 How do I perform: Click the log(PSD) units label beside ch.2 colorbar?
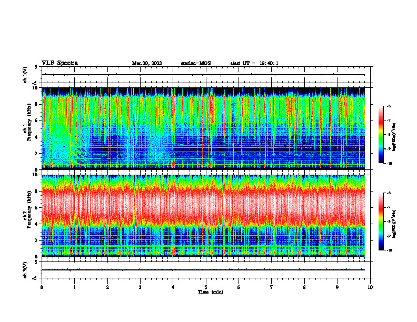[394, 224]
